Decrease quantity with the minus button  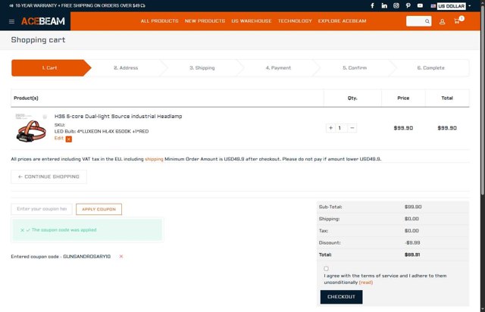point(352,128)
